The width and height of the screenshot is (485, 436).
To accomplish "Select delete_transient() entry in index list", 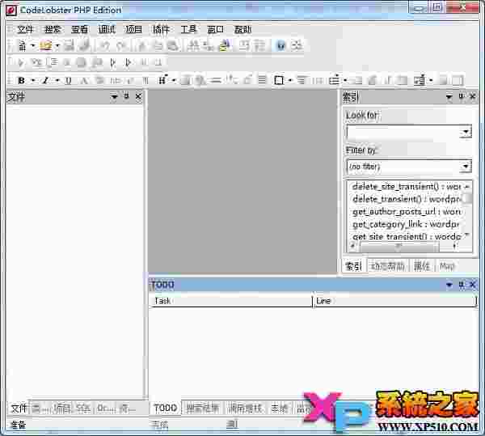I will [x=406, y=199].
